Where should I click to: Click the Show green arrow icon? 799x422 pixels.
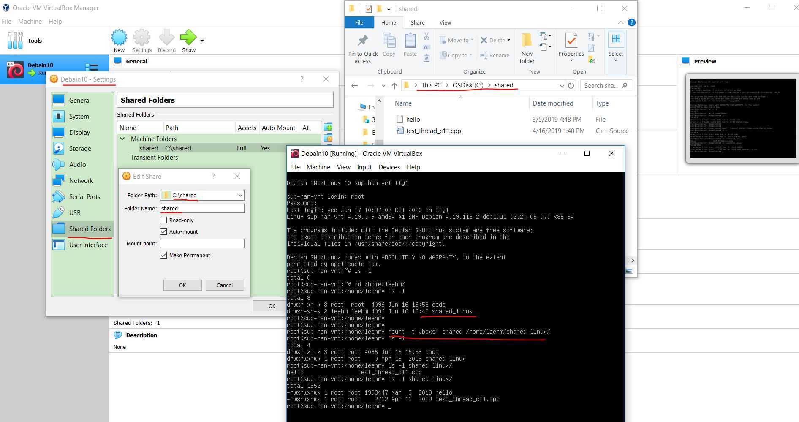(x=188, y=38)
